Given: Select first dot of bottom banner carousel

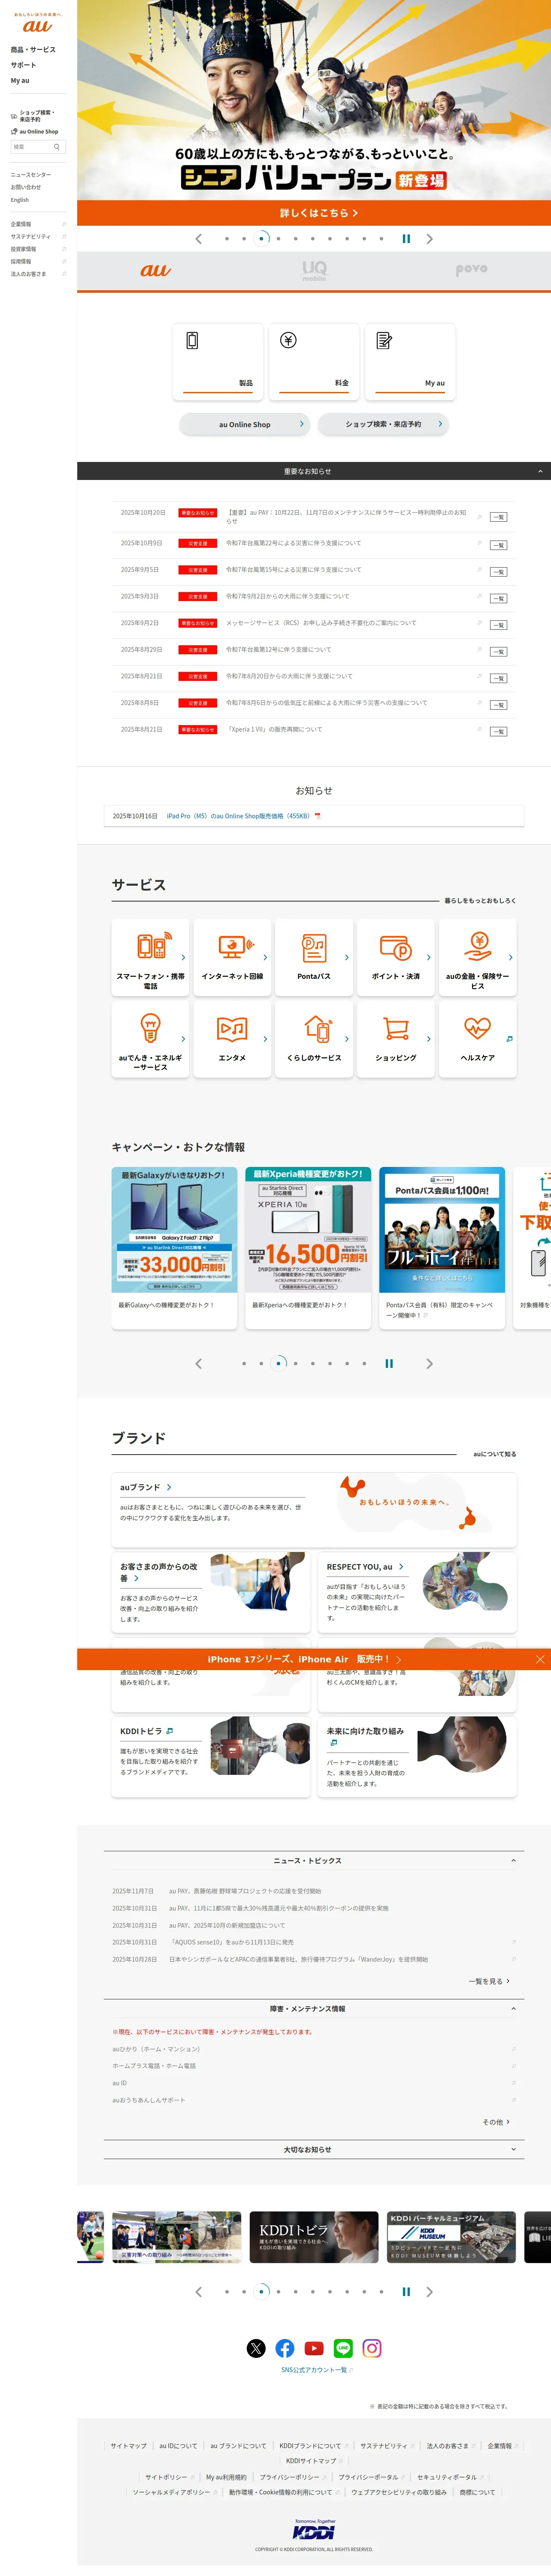Looking at the screenshot, I should (x=227, y=2291).
